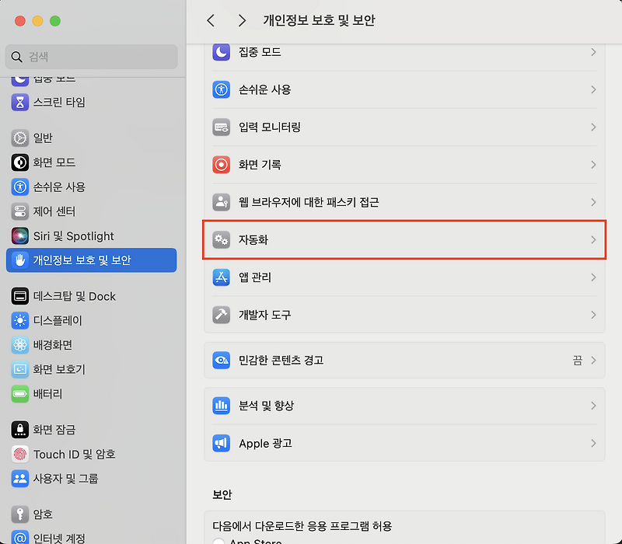Viewport: 622px width, 544px height.
Task: Open 화면 모드 settings via its sidebar icon
Action: 22,162
